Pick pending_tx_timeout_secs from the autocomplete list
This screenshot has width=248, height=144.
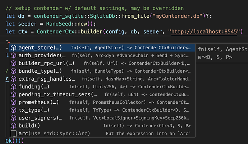(58, 95)
